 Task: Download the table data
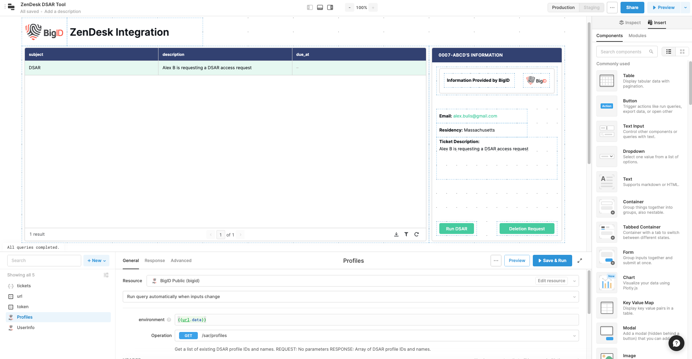click(396, 234)
